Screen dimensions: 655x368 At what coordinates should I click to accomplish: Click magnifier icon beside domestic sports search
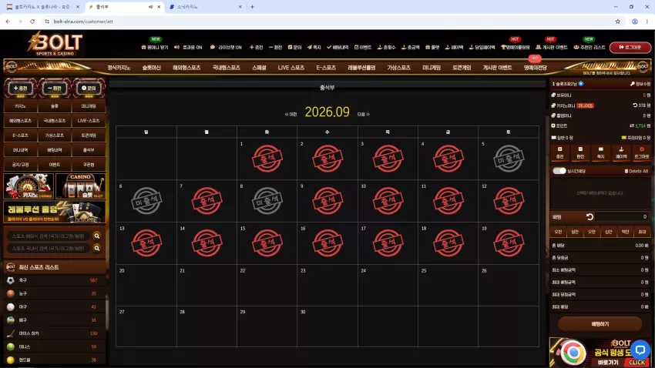(x=97, y=248)
